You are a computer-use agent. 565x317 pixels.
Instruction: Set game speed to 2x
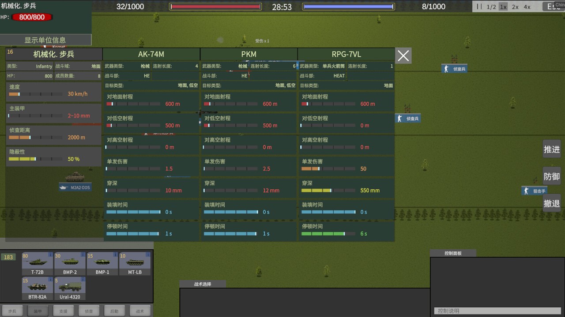click(x=515, y=7)
